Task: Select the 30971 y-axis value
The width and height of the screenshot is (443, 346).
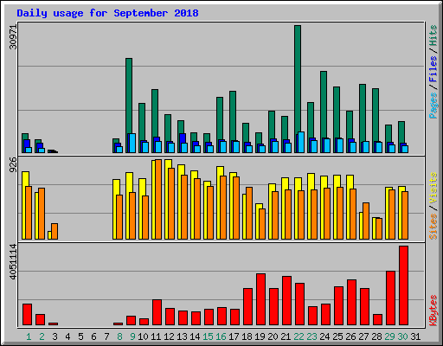Action: [x=13, y=37]
